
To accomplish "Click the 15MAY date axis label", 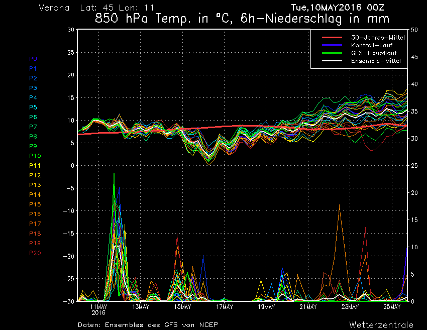I will [x=182, y=307].
